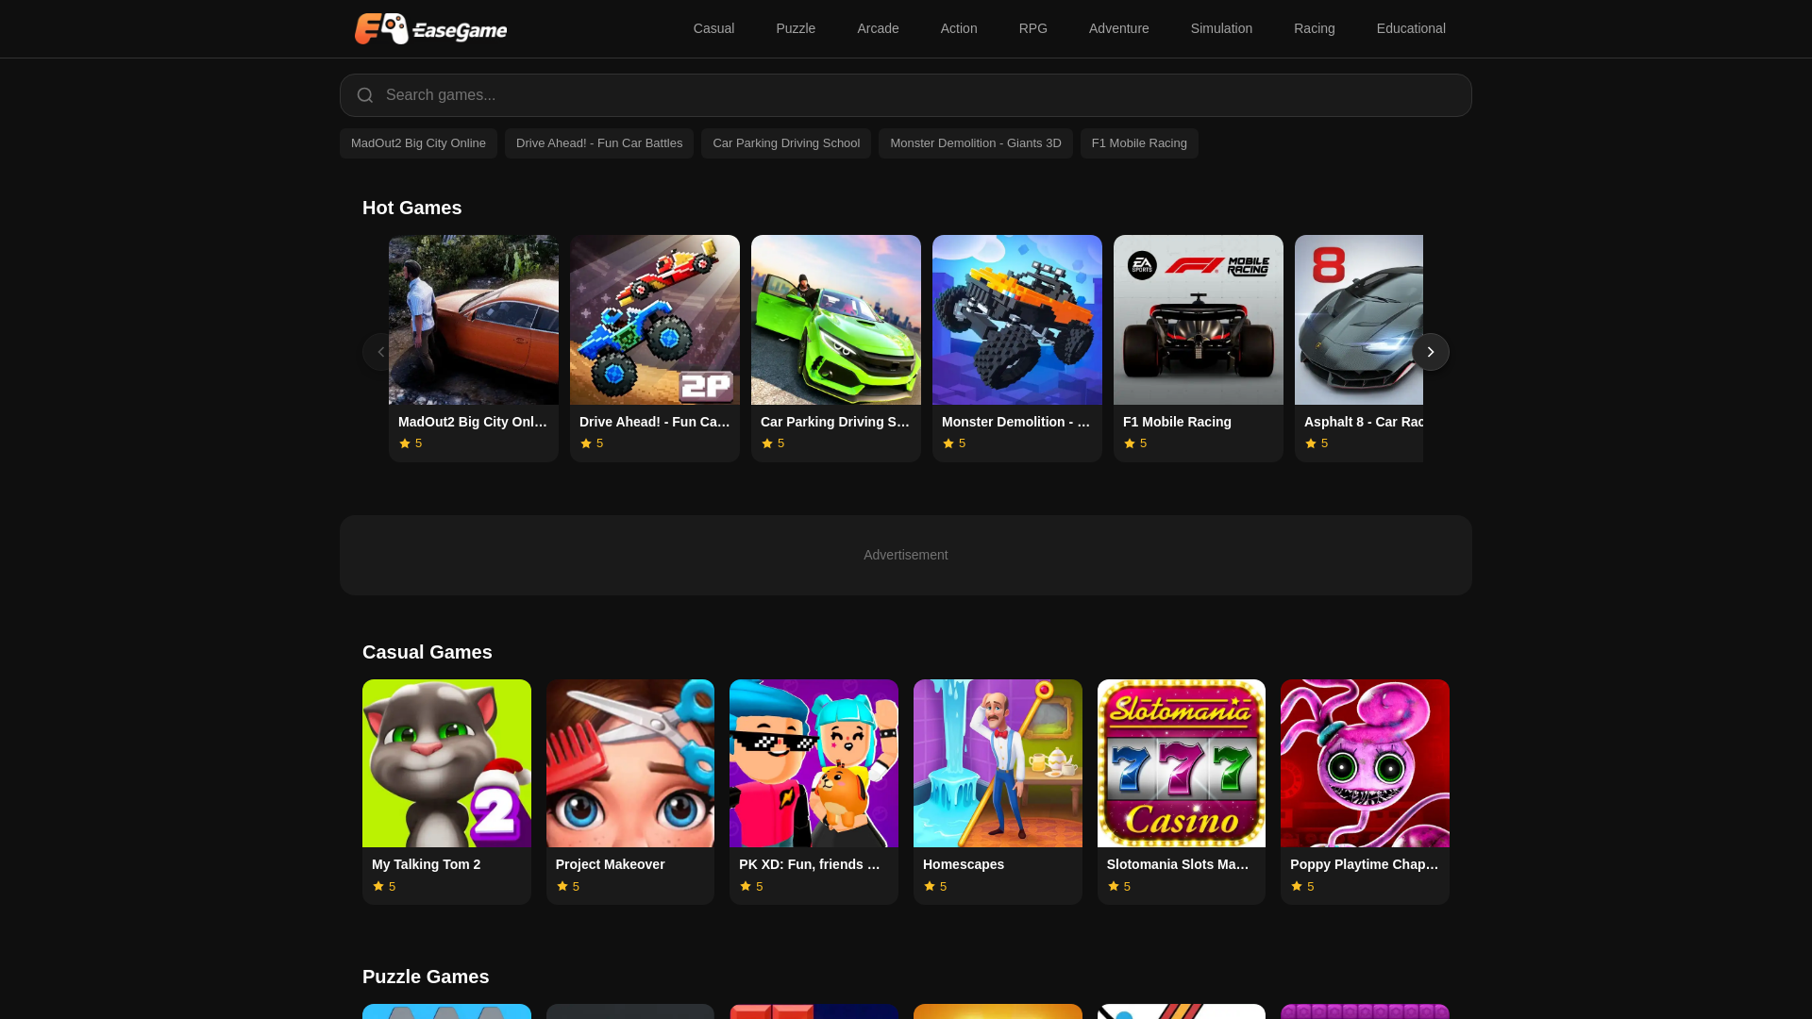Screen dimensions: 1812x1019
Task: Click the Advertisement banner area
Action: (x=906, y=555)
